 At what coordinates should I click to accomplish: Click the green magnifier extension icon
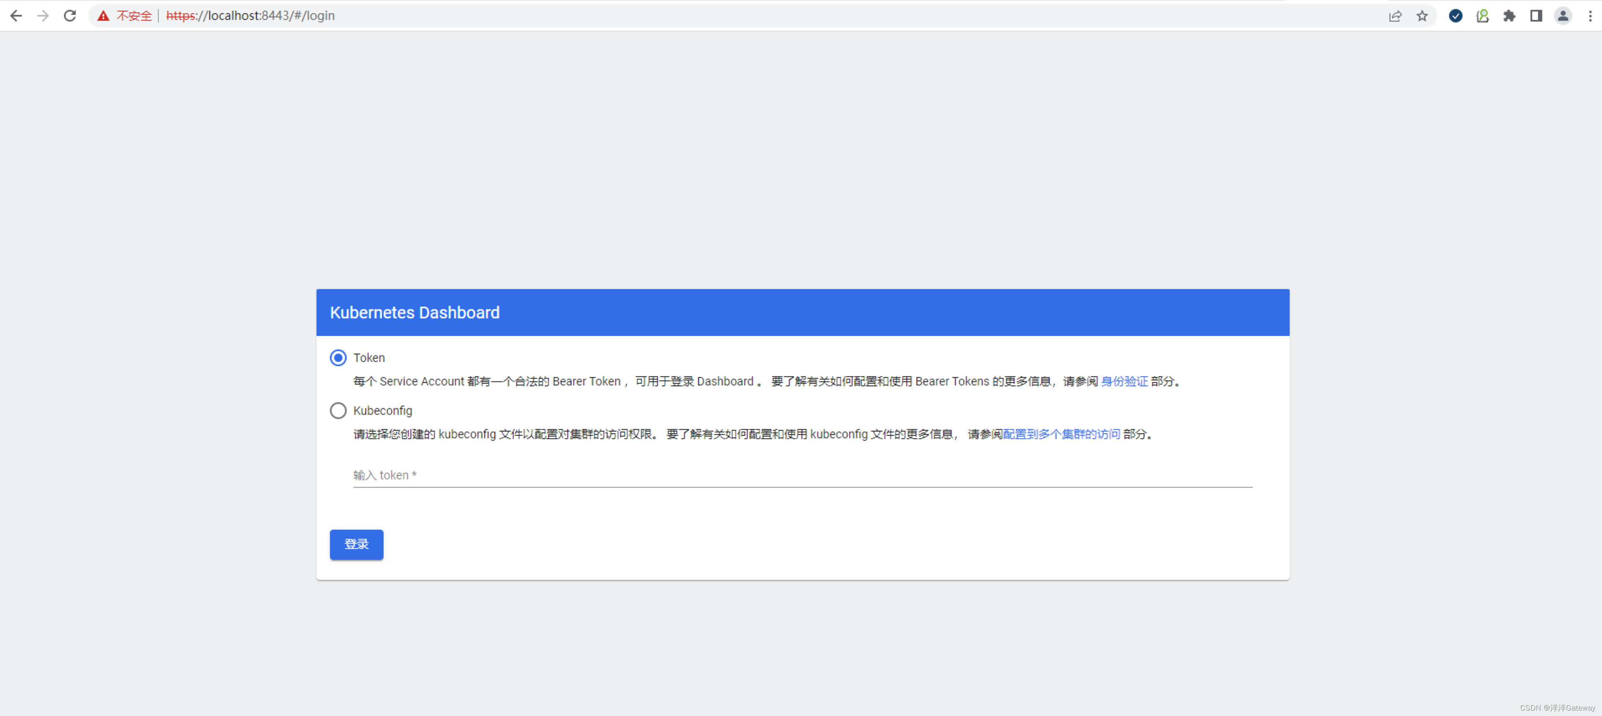(x=1482, y=16)
